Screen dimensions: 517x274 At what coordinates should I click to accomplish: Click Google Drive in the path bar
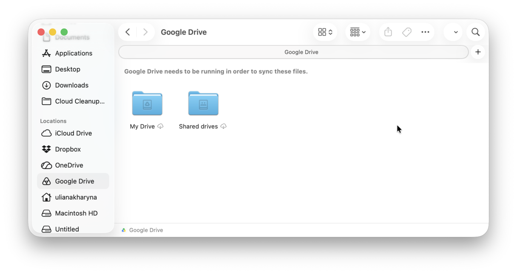[142, 230]
